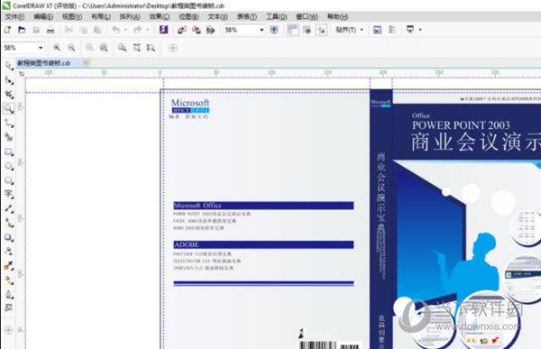Select the blue 'Microsoft Office' bar on the page
Image resolution: width=541 pixels, height=349 pixels.
[263, 206]
